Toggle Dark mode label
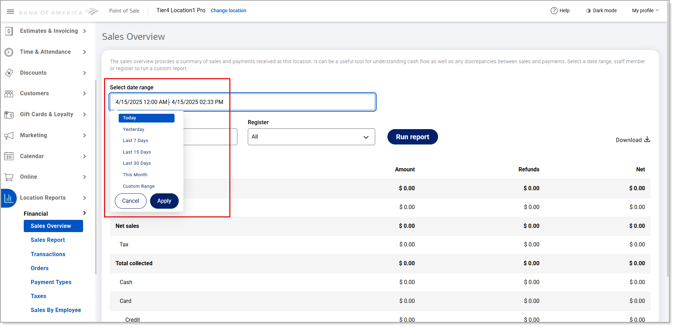Viewport: 674px width, 327px height. coord(605,10)
